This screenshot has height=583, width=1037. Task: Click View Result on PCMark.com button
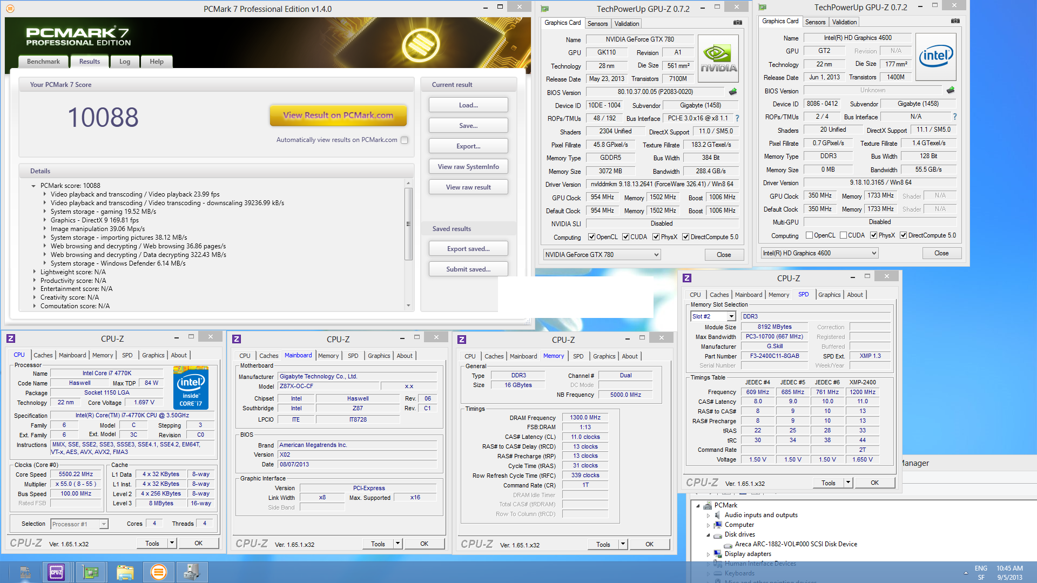(338, 115)
